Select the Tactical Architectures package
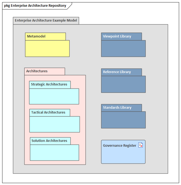 tap(54, 121)
